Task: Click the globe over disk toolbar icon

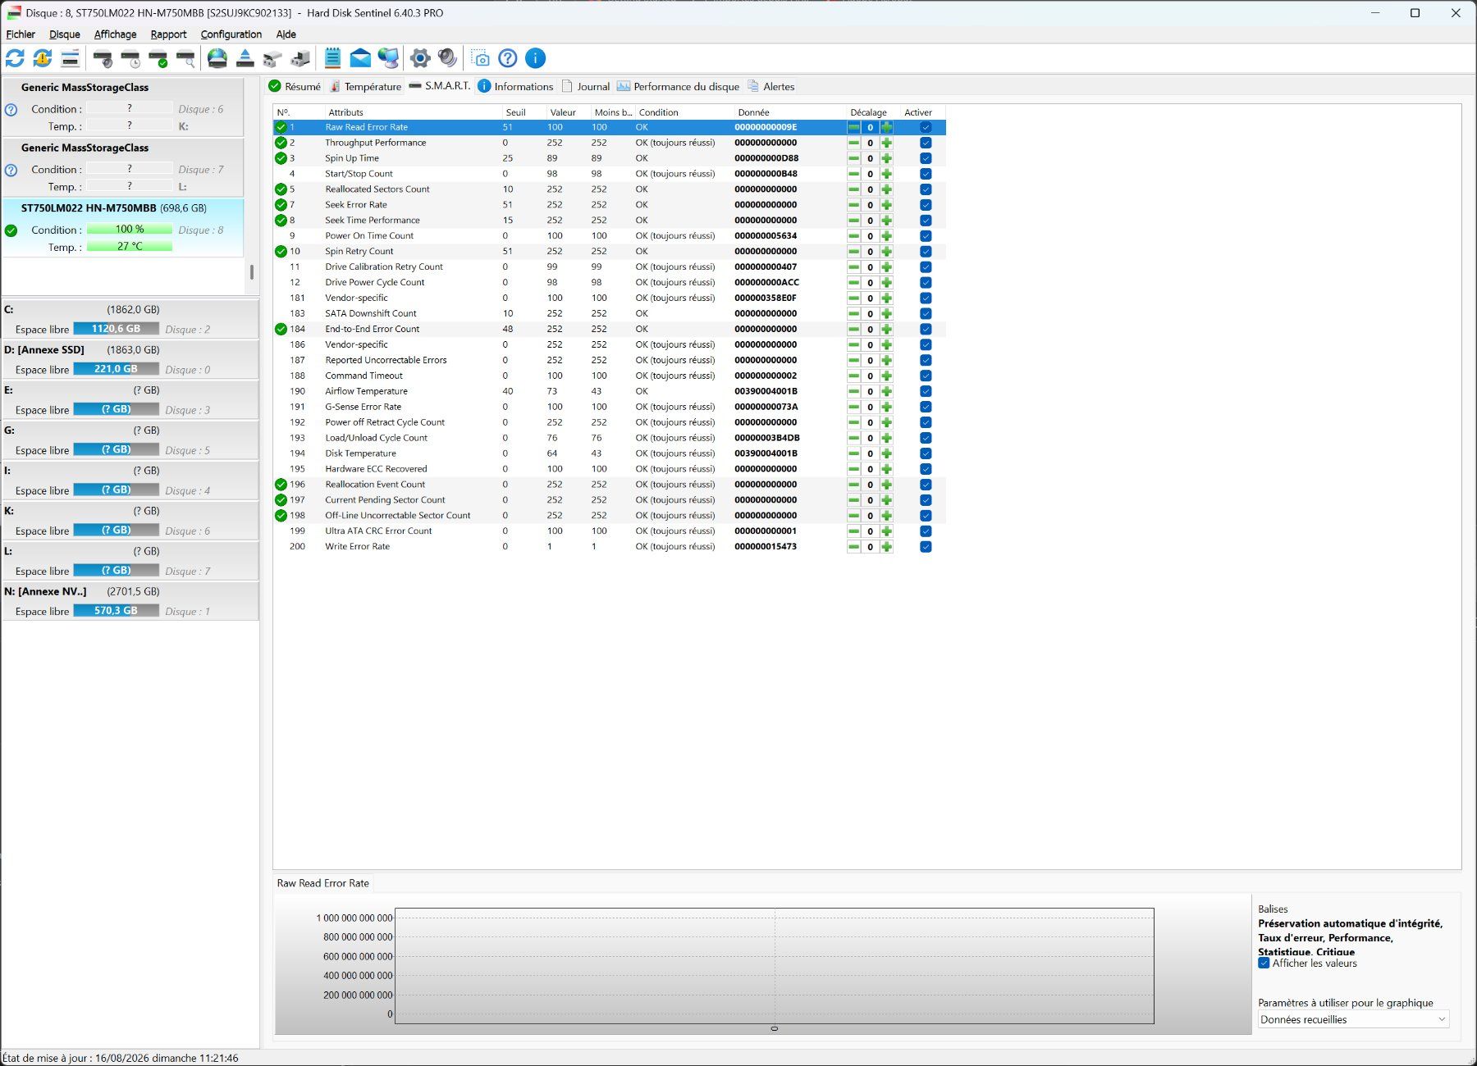Action: click(217, 58)
